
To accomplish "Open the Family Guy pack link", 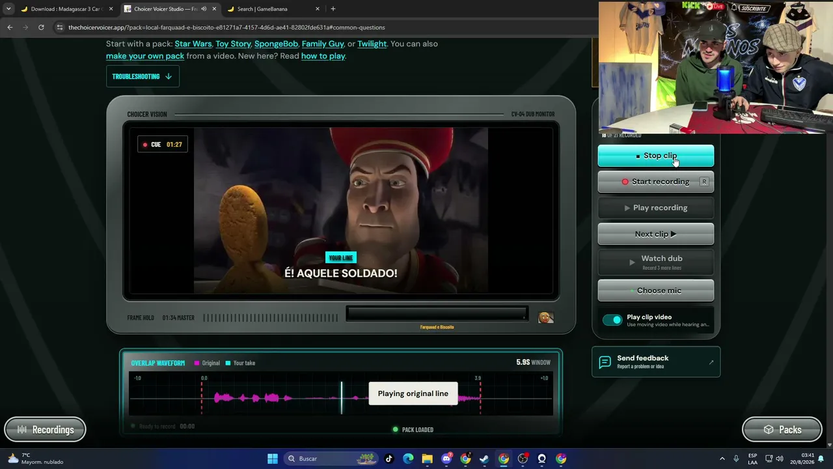I will [x=323, y=44].
